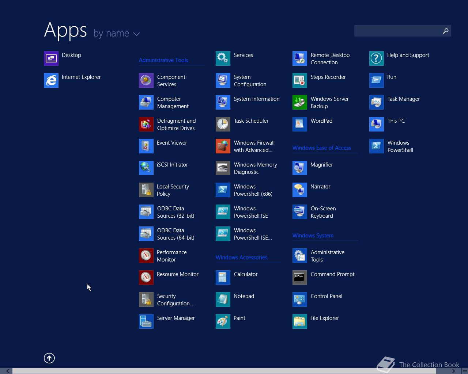Click the up arrow to return to Start
468x374 pixels.
click(x=49, y=358)
